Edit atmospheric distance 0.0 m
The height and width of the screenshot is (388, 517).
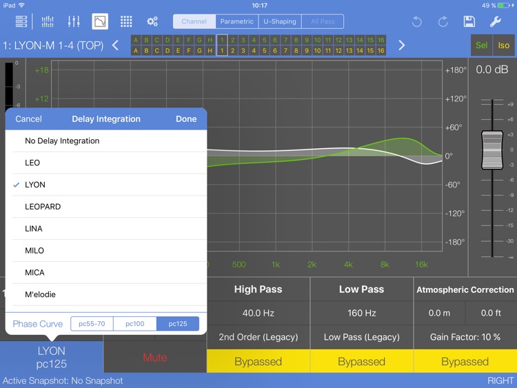[440, 313]
